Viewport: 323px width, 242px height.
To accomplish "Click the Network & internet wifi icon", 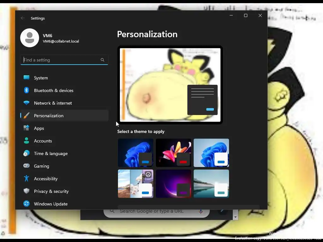I will [x=26, y=103].
